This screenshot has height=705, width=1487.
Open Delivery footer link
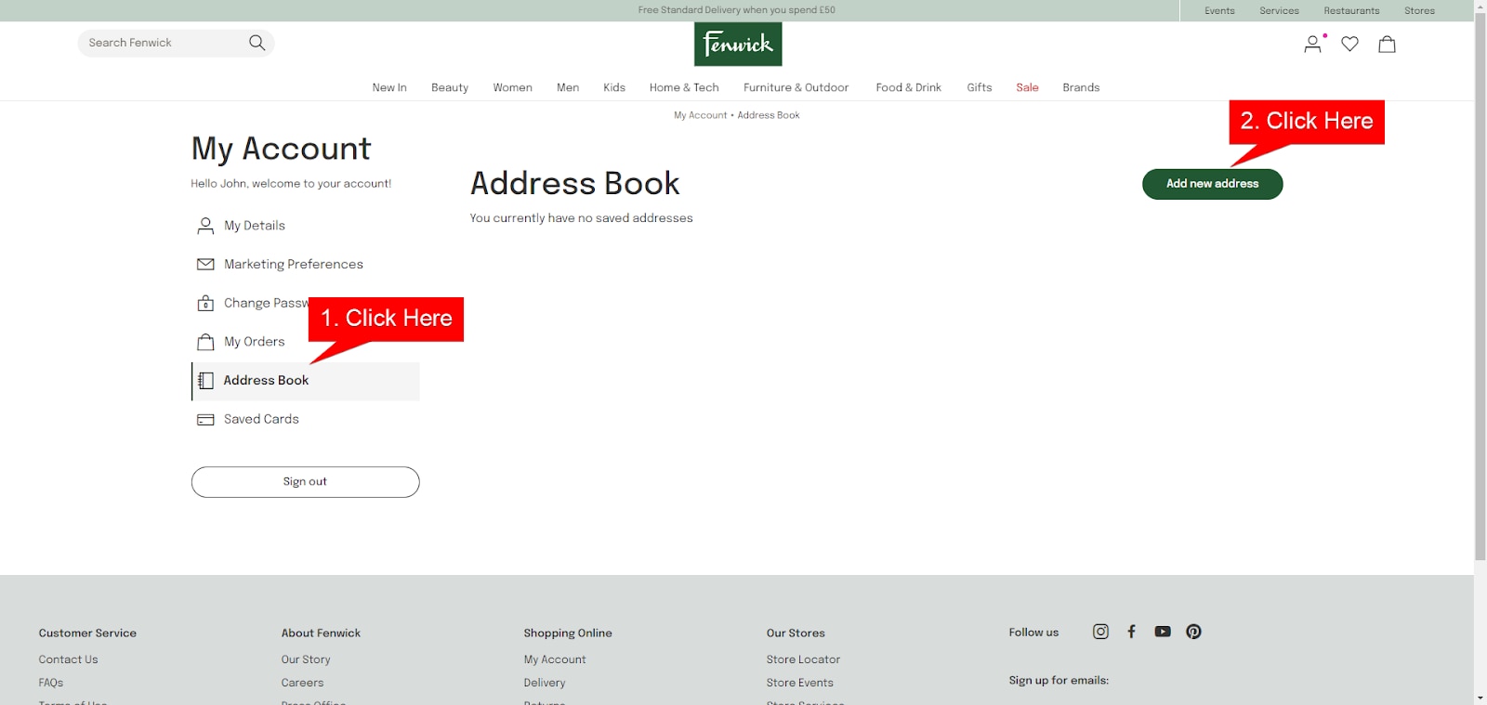(545, 683)
